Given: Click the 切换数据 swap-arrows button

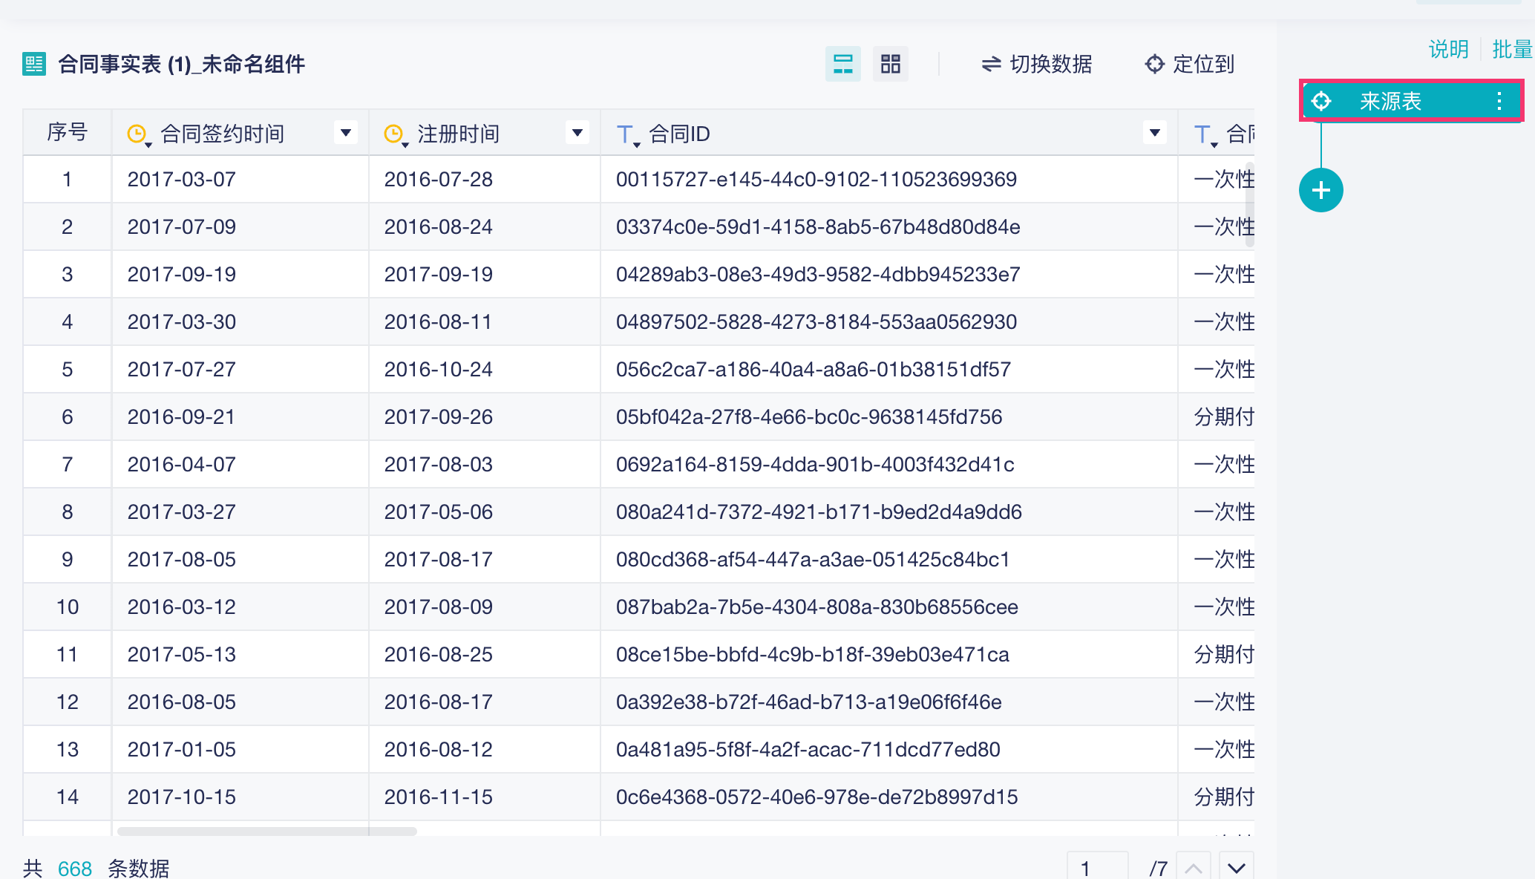Looking at the screenshot, I should coord(1036,64).
